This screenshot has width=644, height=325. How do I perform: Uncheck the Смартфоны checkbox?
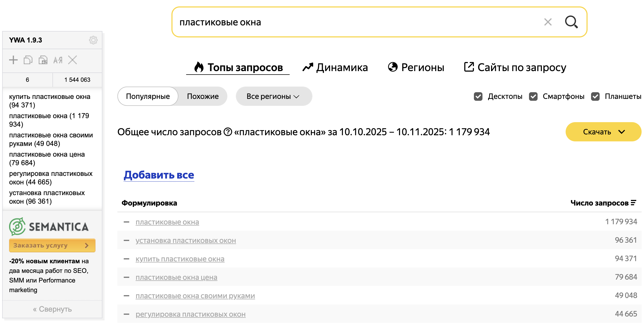[533, 96]
